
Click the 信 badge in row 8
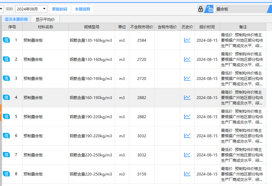pos(6,174)
